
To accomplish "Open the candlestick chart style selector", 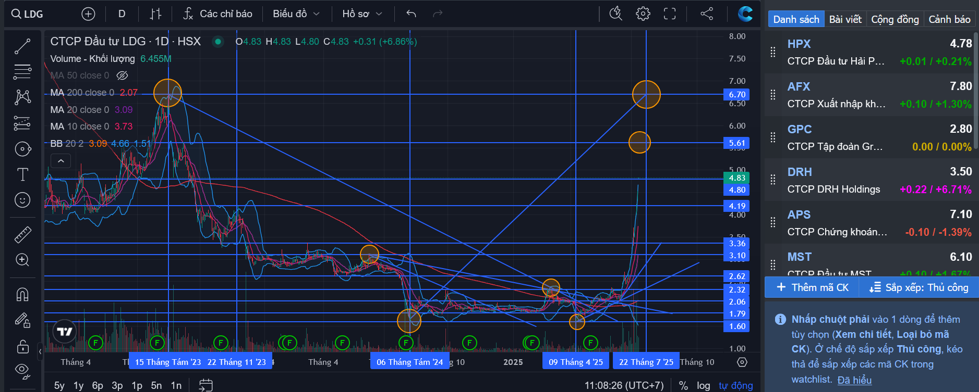I will [155, 14].
